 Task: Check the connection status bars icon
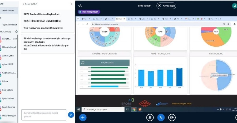(x=234, y=6)
